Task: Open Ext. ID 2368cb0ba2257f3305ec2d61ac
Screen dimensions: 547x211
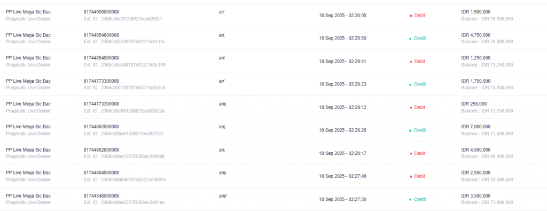Action: (x=124, y=202)
